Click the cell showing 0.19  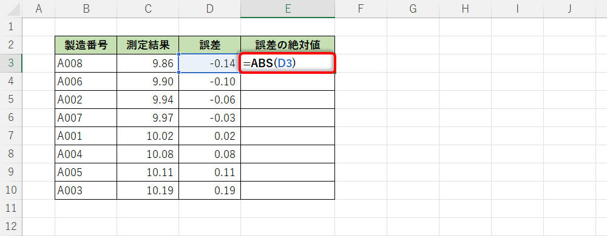pos(209,191)
